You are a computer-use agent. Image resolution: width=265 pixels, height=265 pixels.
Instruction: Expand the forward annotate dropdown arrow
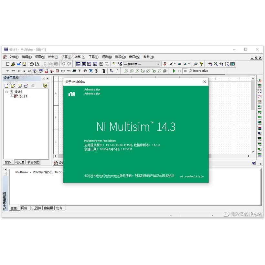189,64
